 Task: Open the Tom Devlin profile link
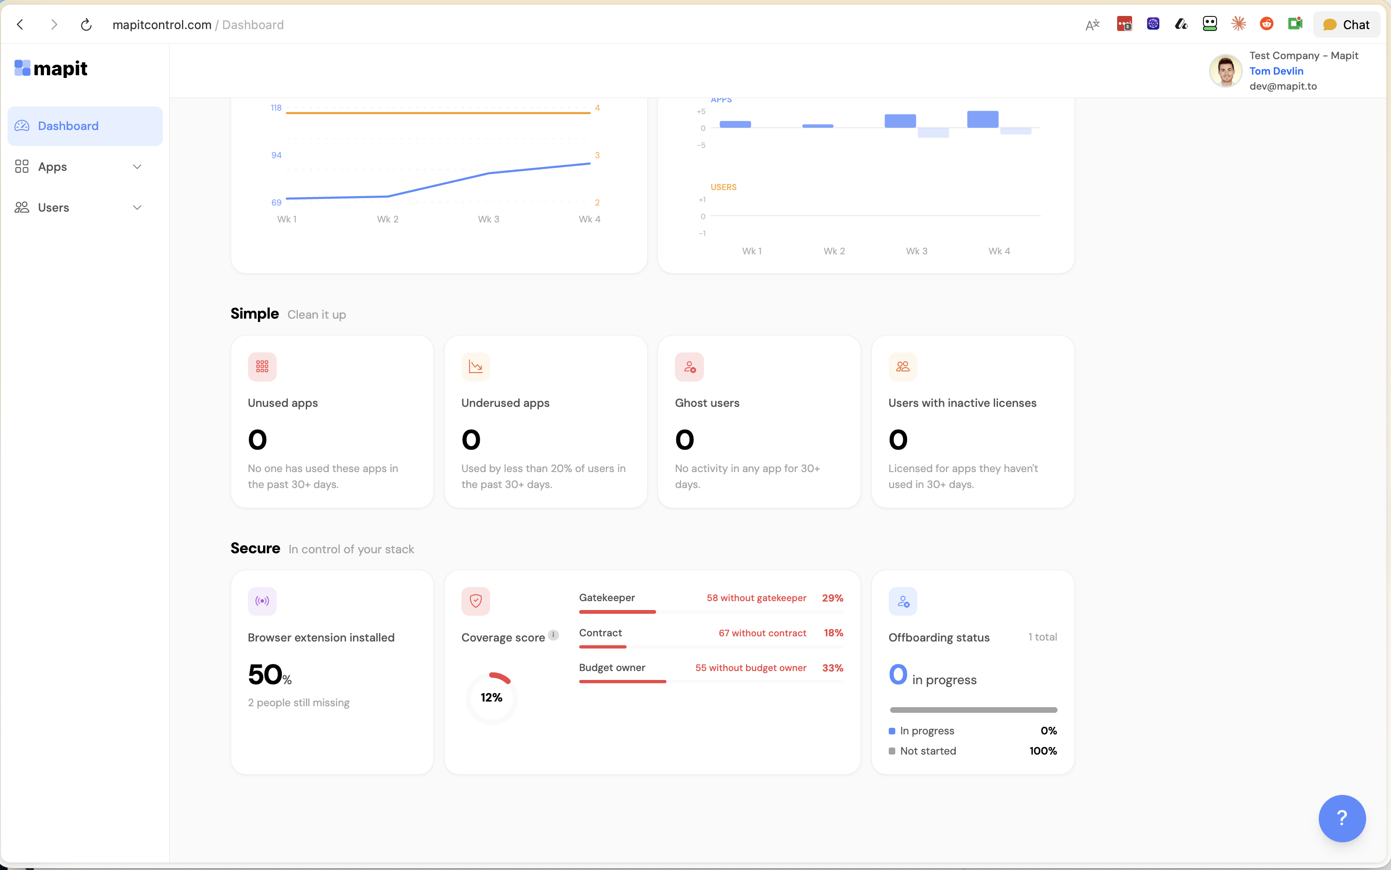pos(1276,71)
